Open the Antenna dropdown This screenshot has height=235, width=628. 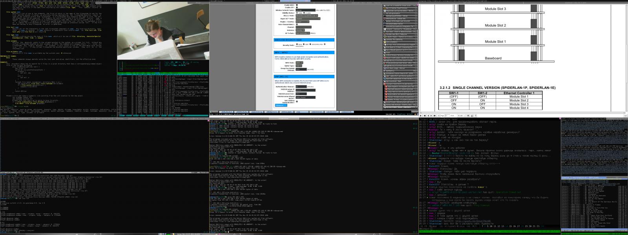click(x=300, y=30)
